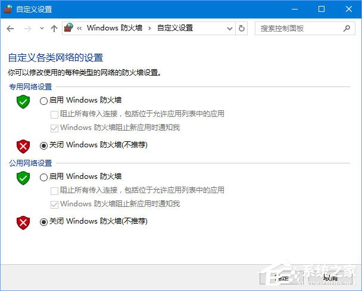The width and height of the screenshot is (362, 291).
Task: Toggle 防火墙阻止新应用时通知我 under 专用网络设置
Action: pos(54,128)
